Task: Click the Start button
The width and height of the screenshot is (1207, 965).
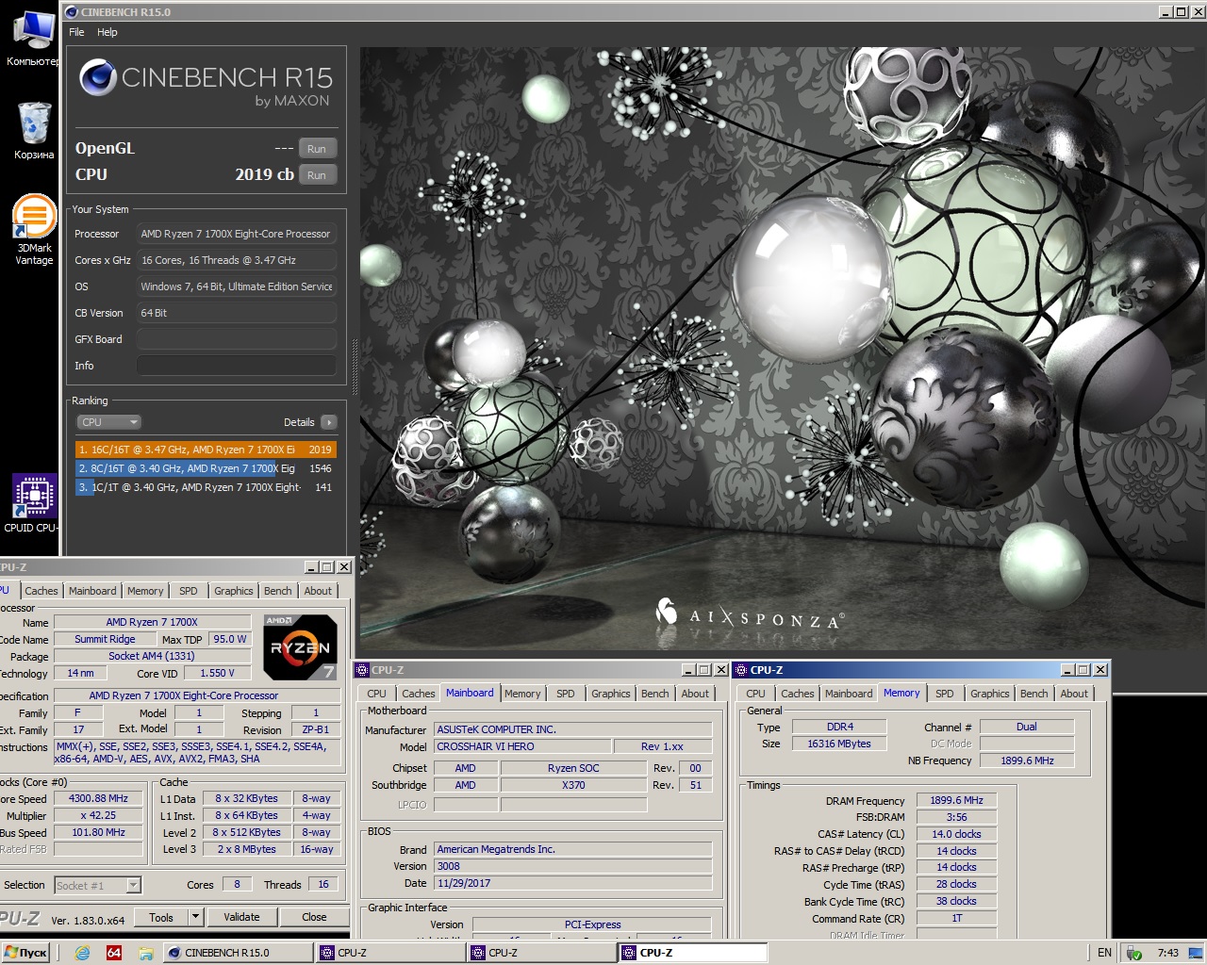Action: click(25, 953)
